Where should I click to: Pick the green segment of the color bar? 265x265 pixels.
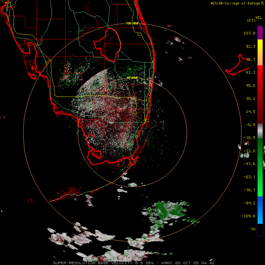point(260,167)
